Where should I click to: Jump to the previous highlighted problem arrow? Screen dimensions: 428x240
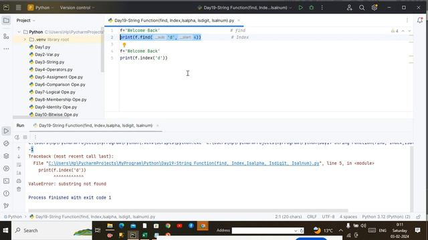point(403,31)
